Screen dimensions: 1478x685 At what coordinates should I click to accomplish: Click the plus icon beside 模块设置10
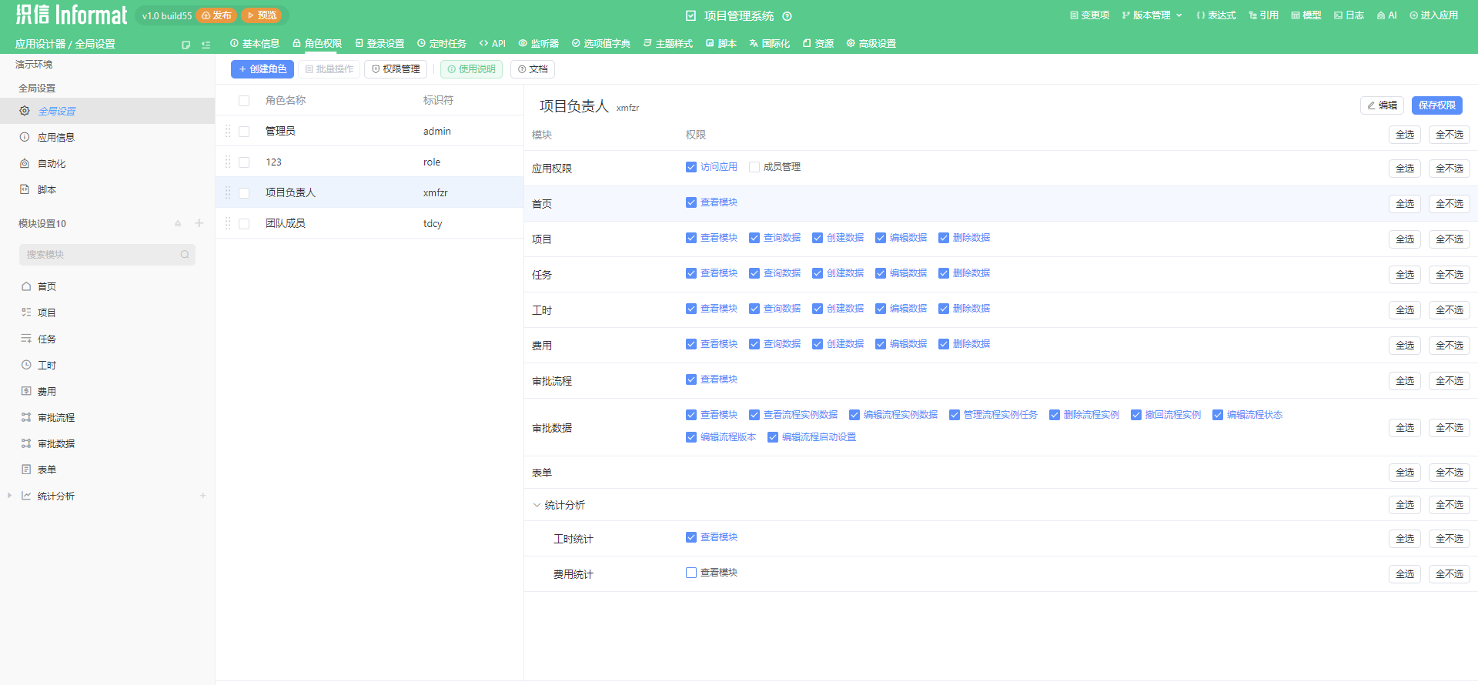click(199, 223)
